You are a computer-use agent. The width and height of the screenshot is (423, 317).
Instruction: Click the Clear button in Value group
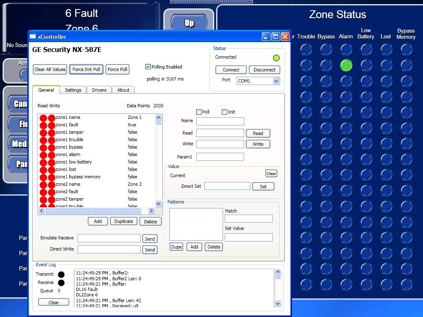pos(271,174)
